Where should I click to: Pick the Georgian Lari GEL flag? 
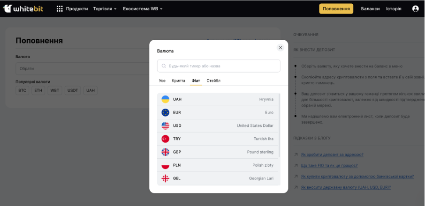coord(166,178)
